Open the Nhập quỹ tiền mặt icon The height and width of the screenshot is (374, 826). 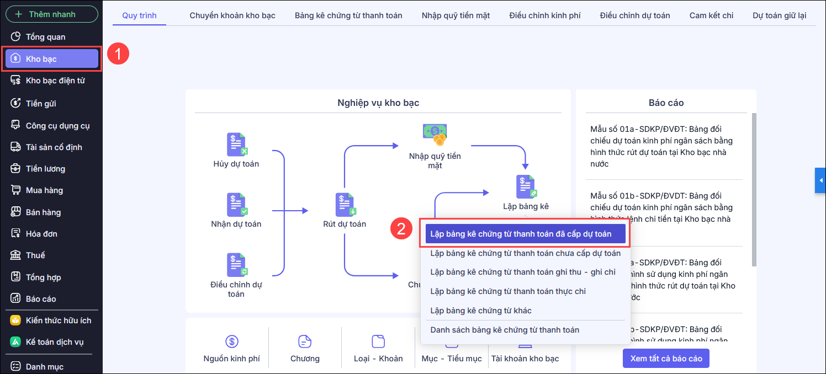pyautogui.click(x=435, y=132)
